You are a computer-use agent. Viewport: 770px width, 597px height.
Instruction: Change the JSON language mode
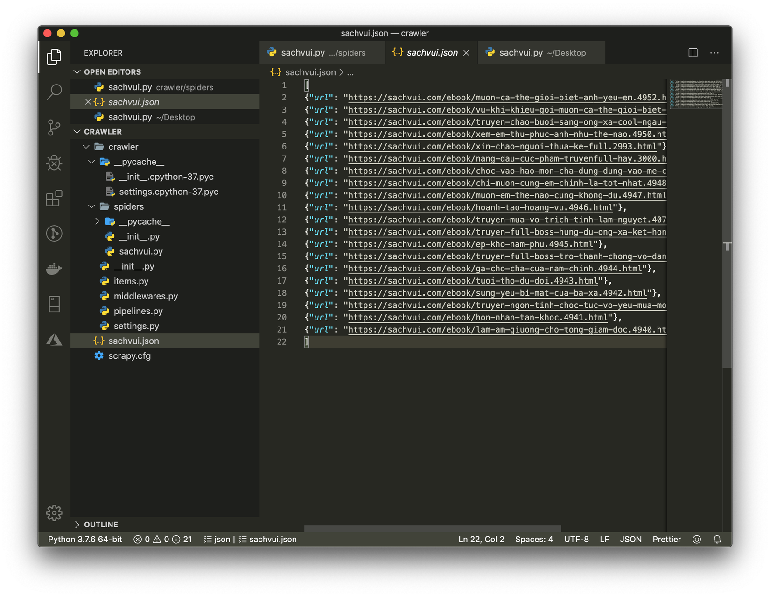point(630,539)
